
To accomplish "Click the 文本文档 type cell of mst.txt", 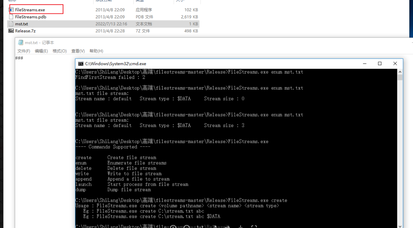I will 144,24.
